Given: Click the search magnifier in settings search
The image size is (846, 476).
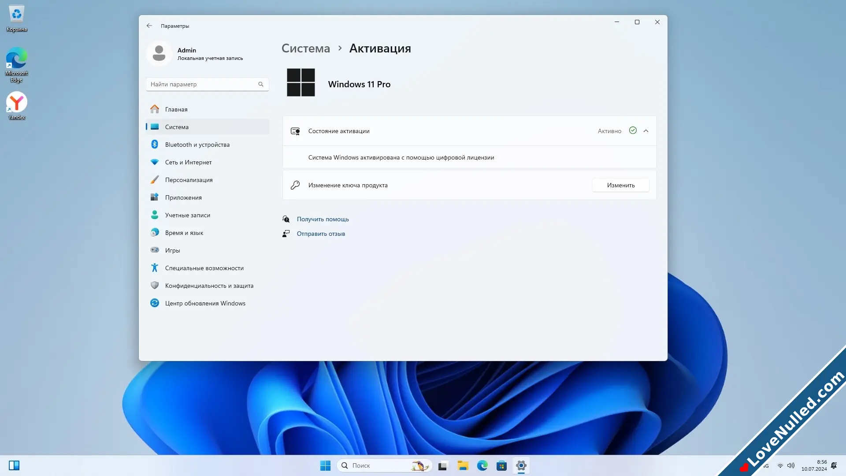Looking at the screenshot, I should pyautogui.click(x=261, y=84).
